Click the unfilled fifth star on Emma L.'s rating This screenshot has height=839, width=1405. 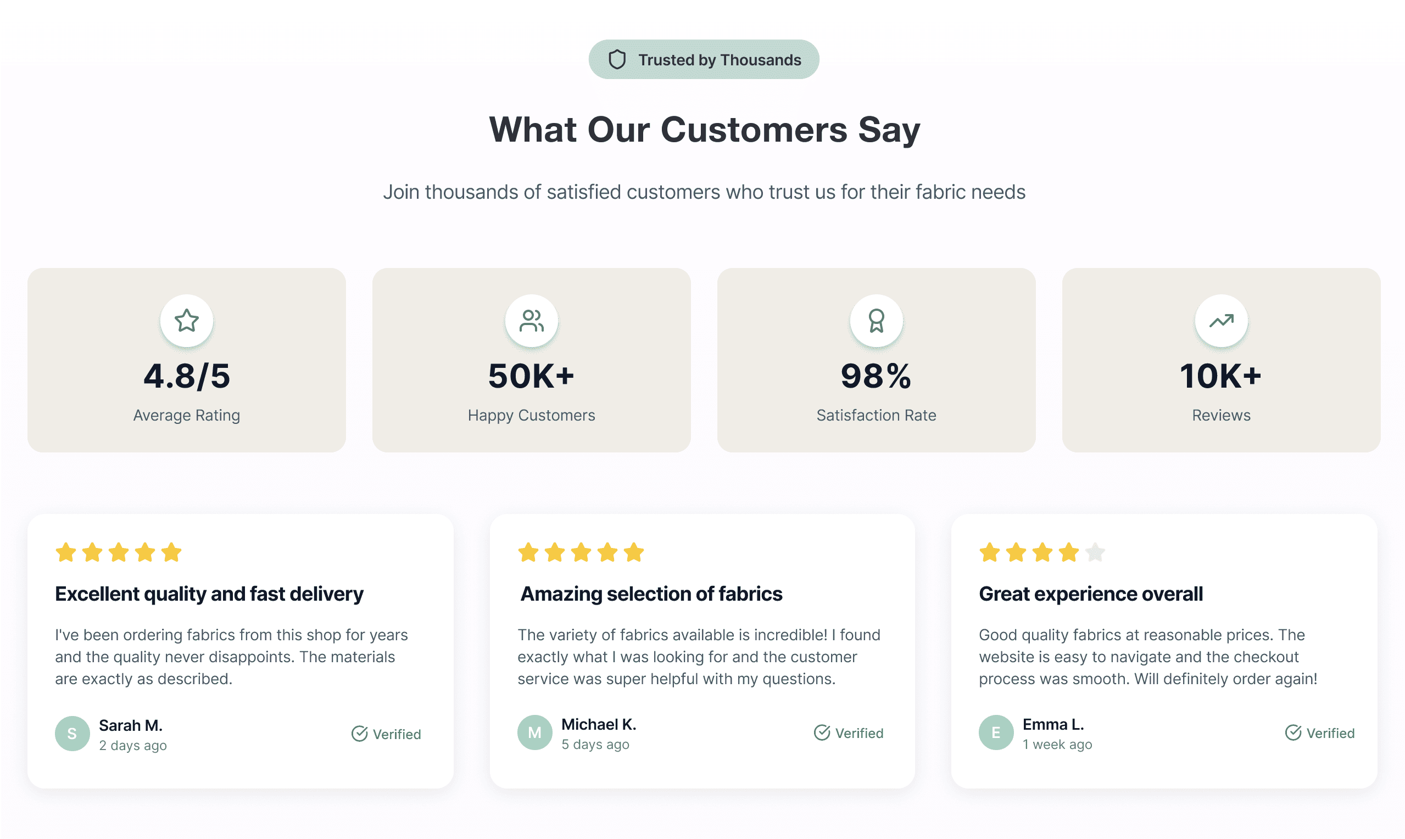[1096, 552]
